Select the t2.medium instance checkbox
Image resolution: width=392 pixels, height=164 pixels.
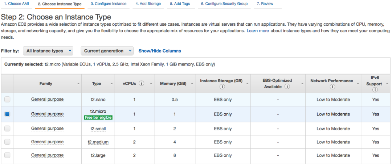pyautogui.click(x=7, y=142)
